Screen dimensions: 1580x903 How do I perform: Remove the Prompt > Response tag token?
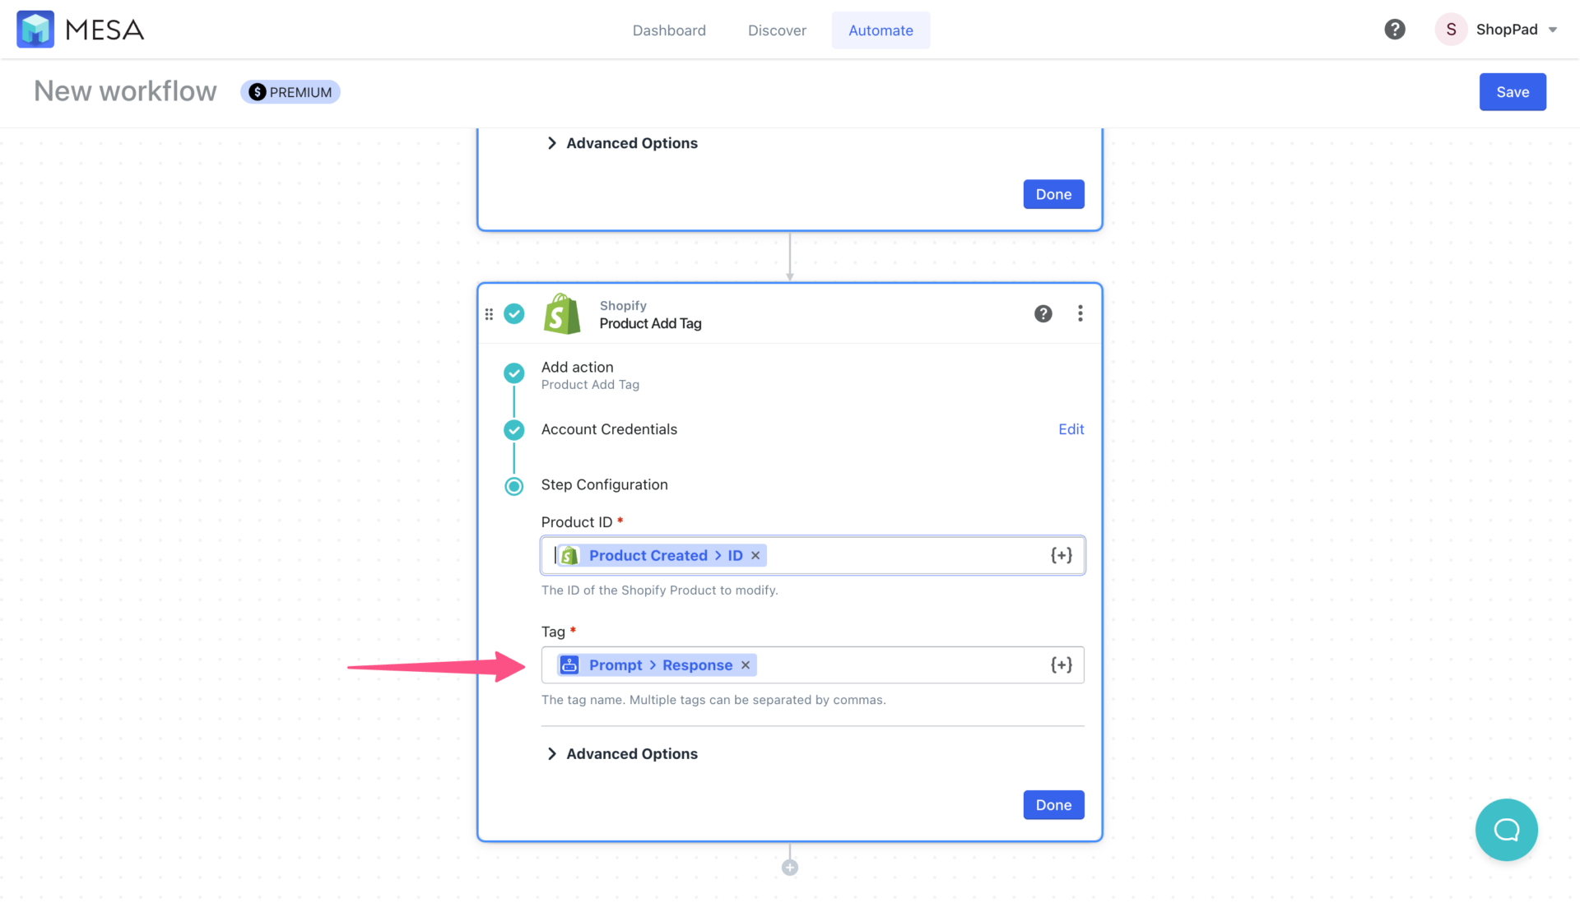745,665
